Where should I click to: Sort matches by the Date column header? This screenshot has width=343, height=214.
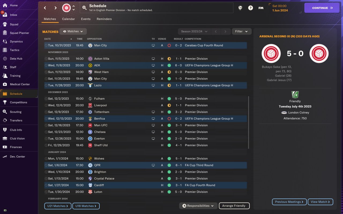click(x=58, y=39)
